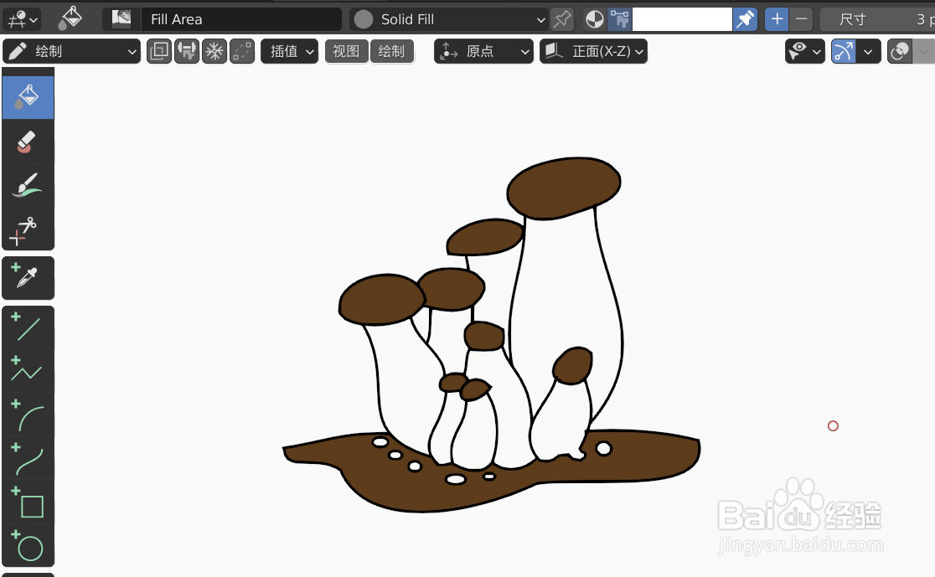The image size is (935, 577).
Task: Expand the 正面(X-Z) drawing plane dropdown
Action: tap(593, 51)
